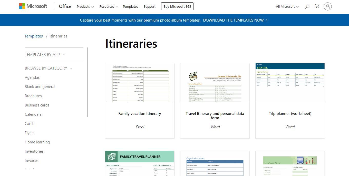Click the Trip planner (worksheet) title
This screenshot has width=349, height=176.
click(x=290, y=114)
